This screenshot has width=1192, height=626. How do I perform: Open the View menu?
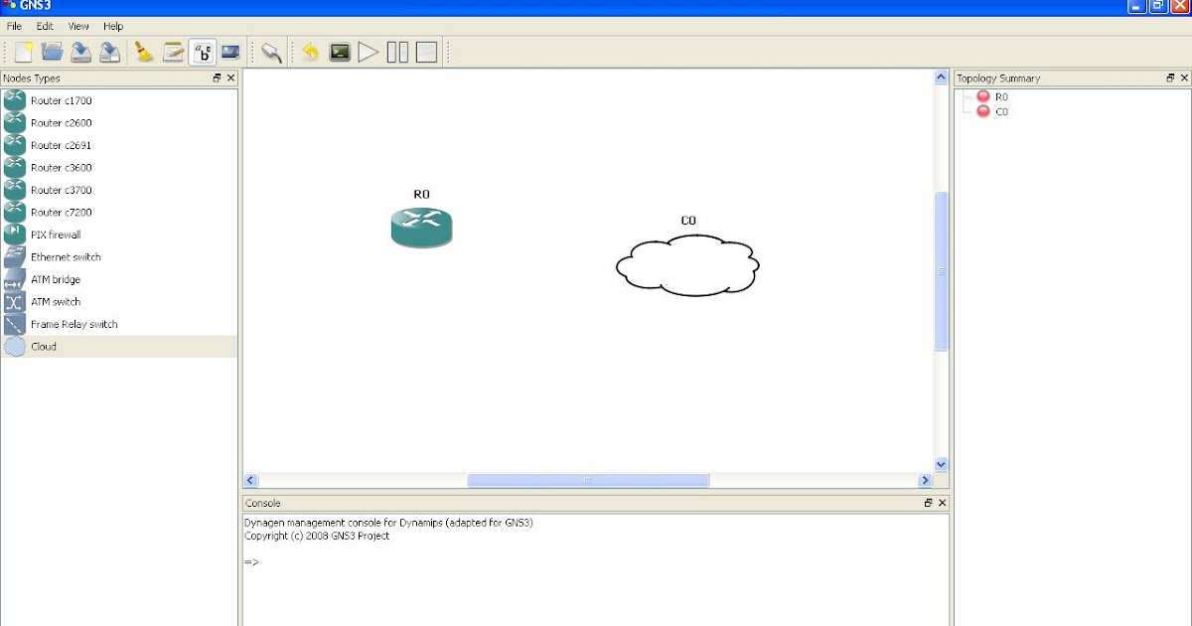[78, 26]
